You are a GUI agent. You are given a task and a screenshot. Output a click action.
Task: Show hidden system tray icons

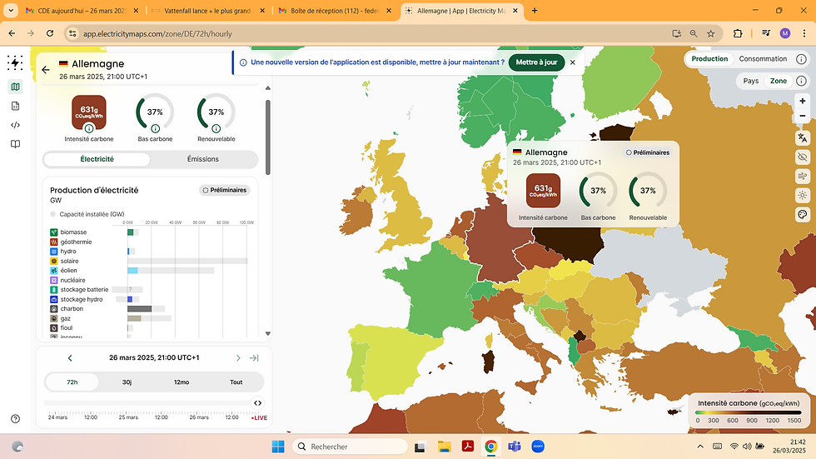pyautogui.click(x=700, y=447)
